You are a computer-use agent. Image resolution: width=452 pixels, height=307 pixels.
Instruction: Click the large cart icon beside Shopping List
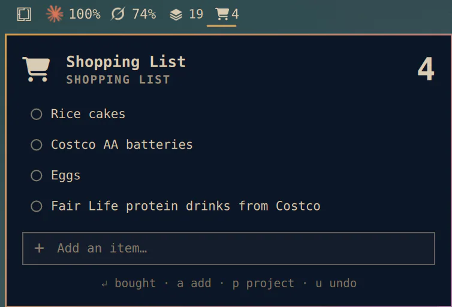tap(37, 69)
